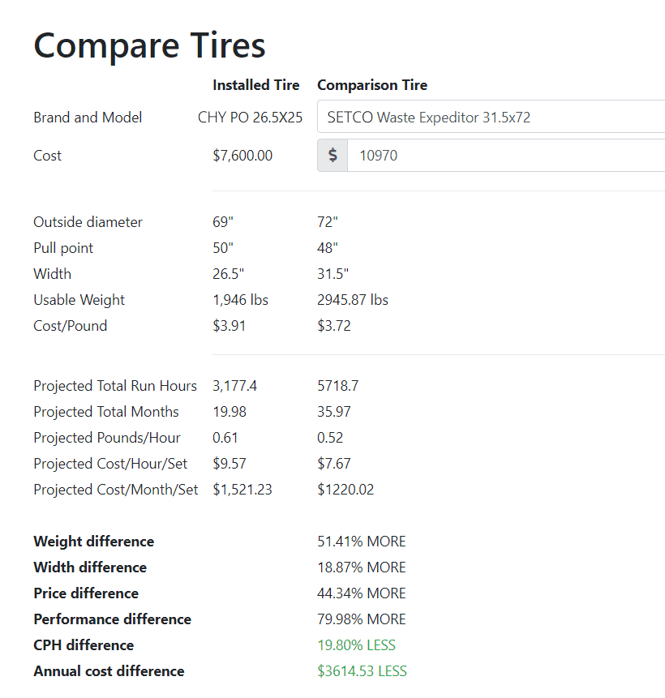Image resolution: width=665 pixels, height=698 pixels.
Task: Click the Compare Tires heading
Action: (149, 45)
